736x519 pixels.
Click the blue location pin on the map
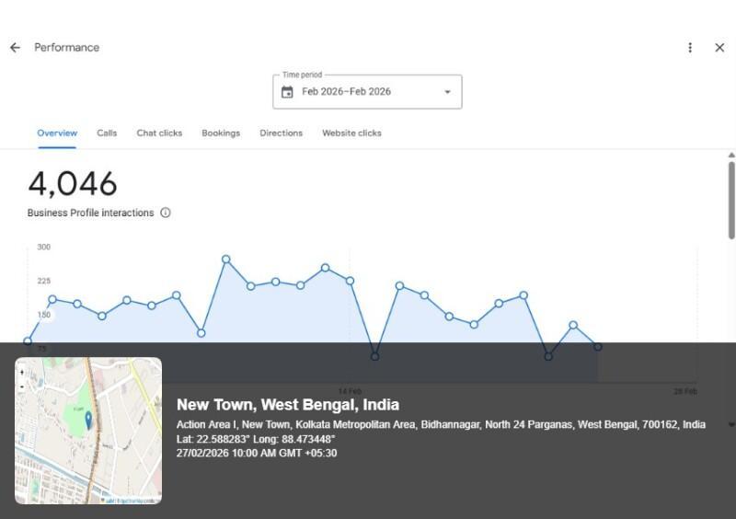[x=88, y=420]
